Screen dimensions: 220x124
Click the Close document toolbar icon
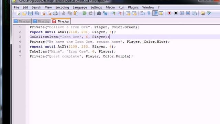point(43,13)
